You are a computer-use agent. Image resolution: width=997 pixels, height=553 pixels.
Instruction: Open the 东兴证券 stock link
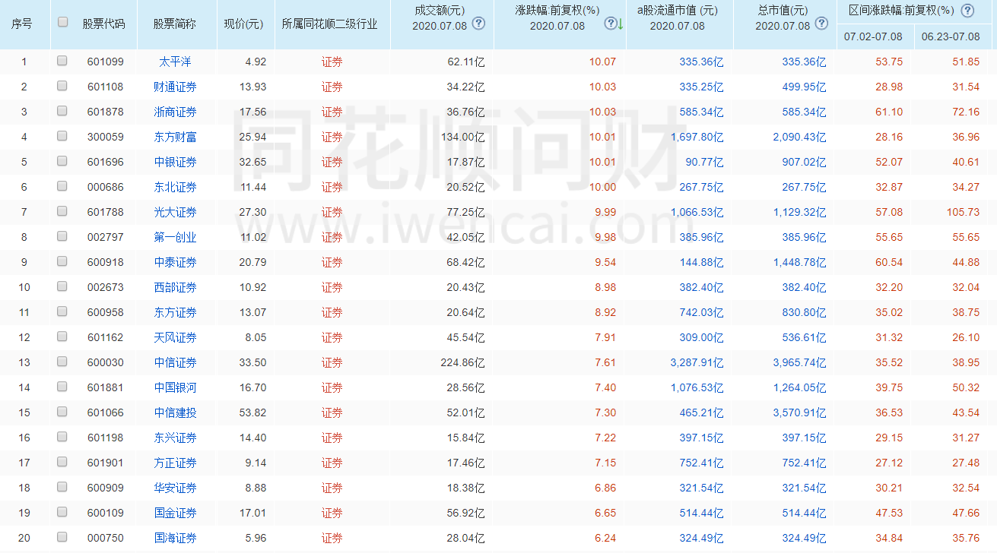(x=175, y=438)
